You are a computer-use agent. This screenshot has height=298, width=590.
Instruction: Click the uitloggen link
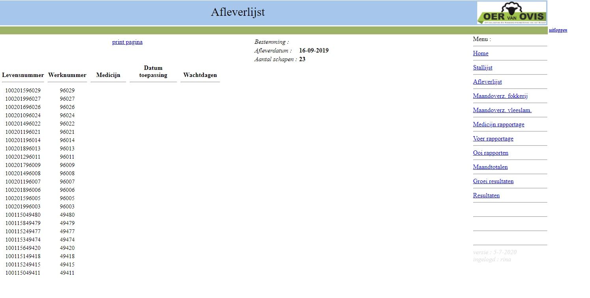point(558,30)
